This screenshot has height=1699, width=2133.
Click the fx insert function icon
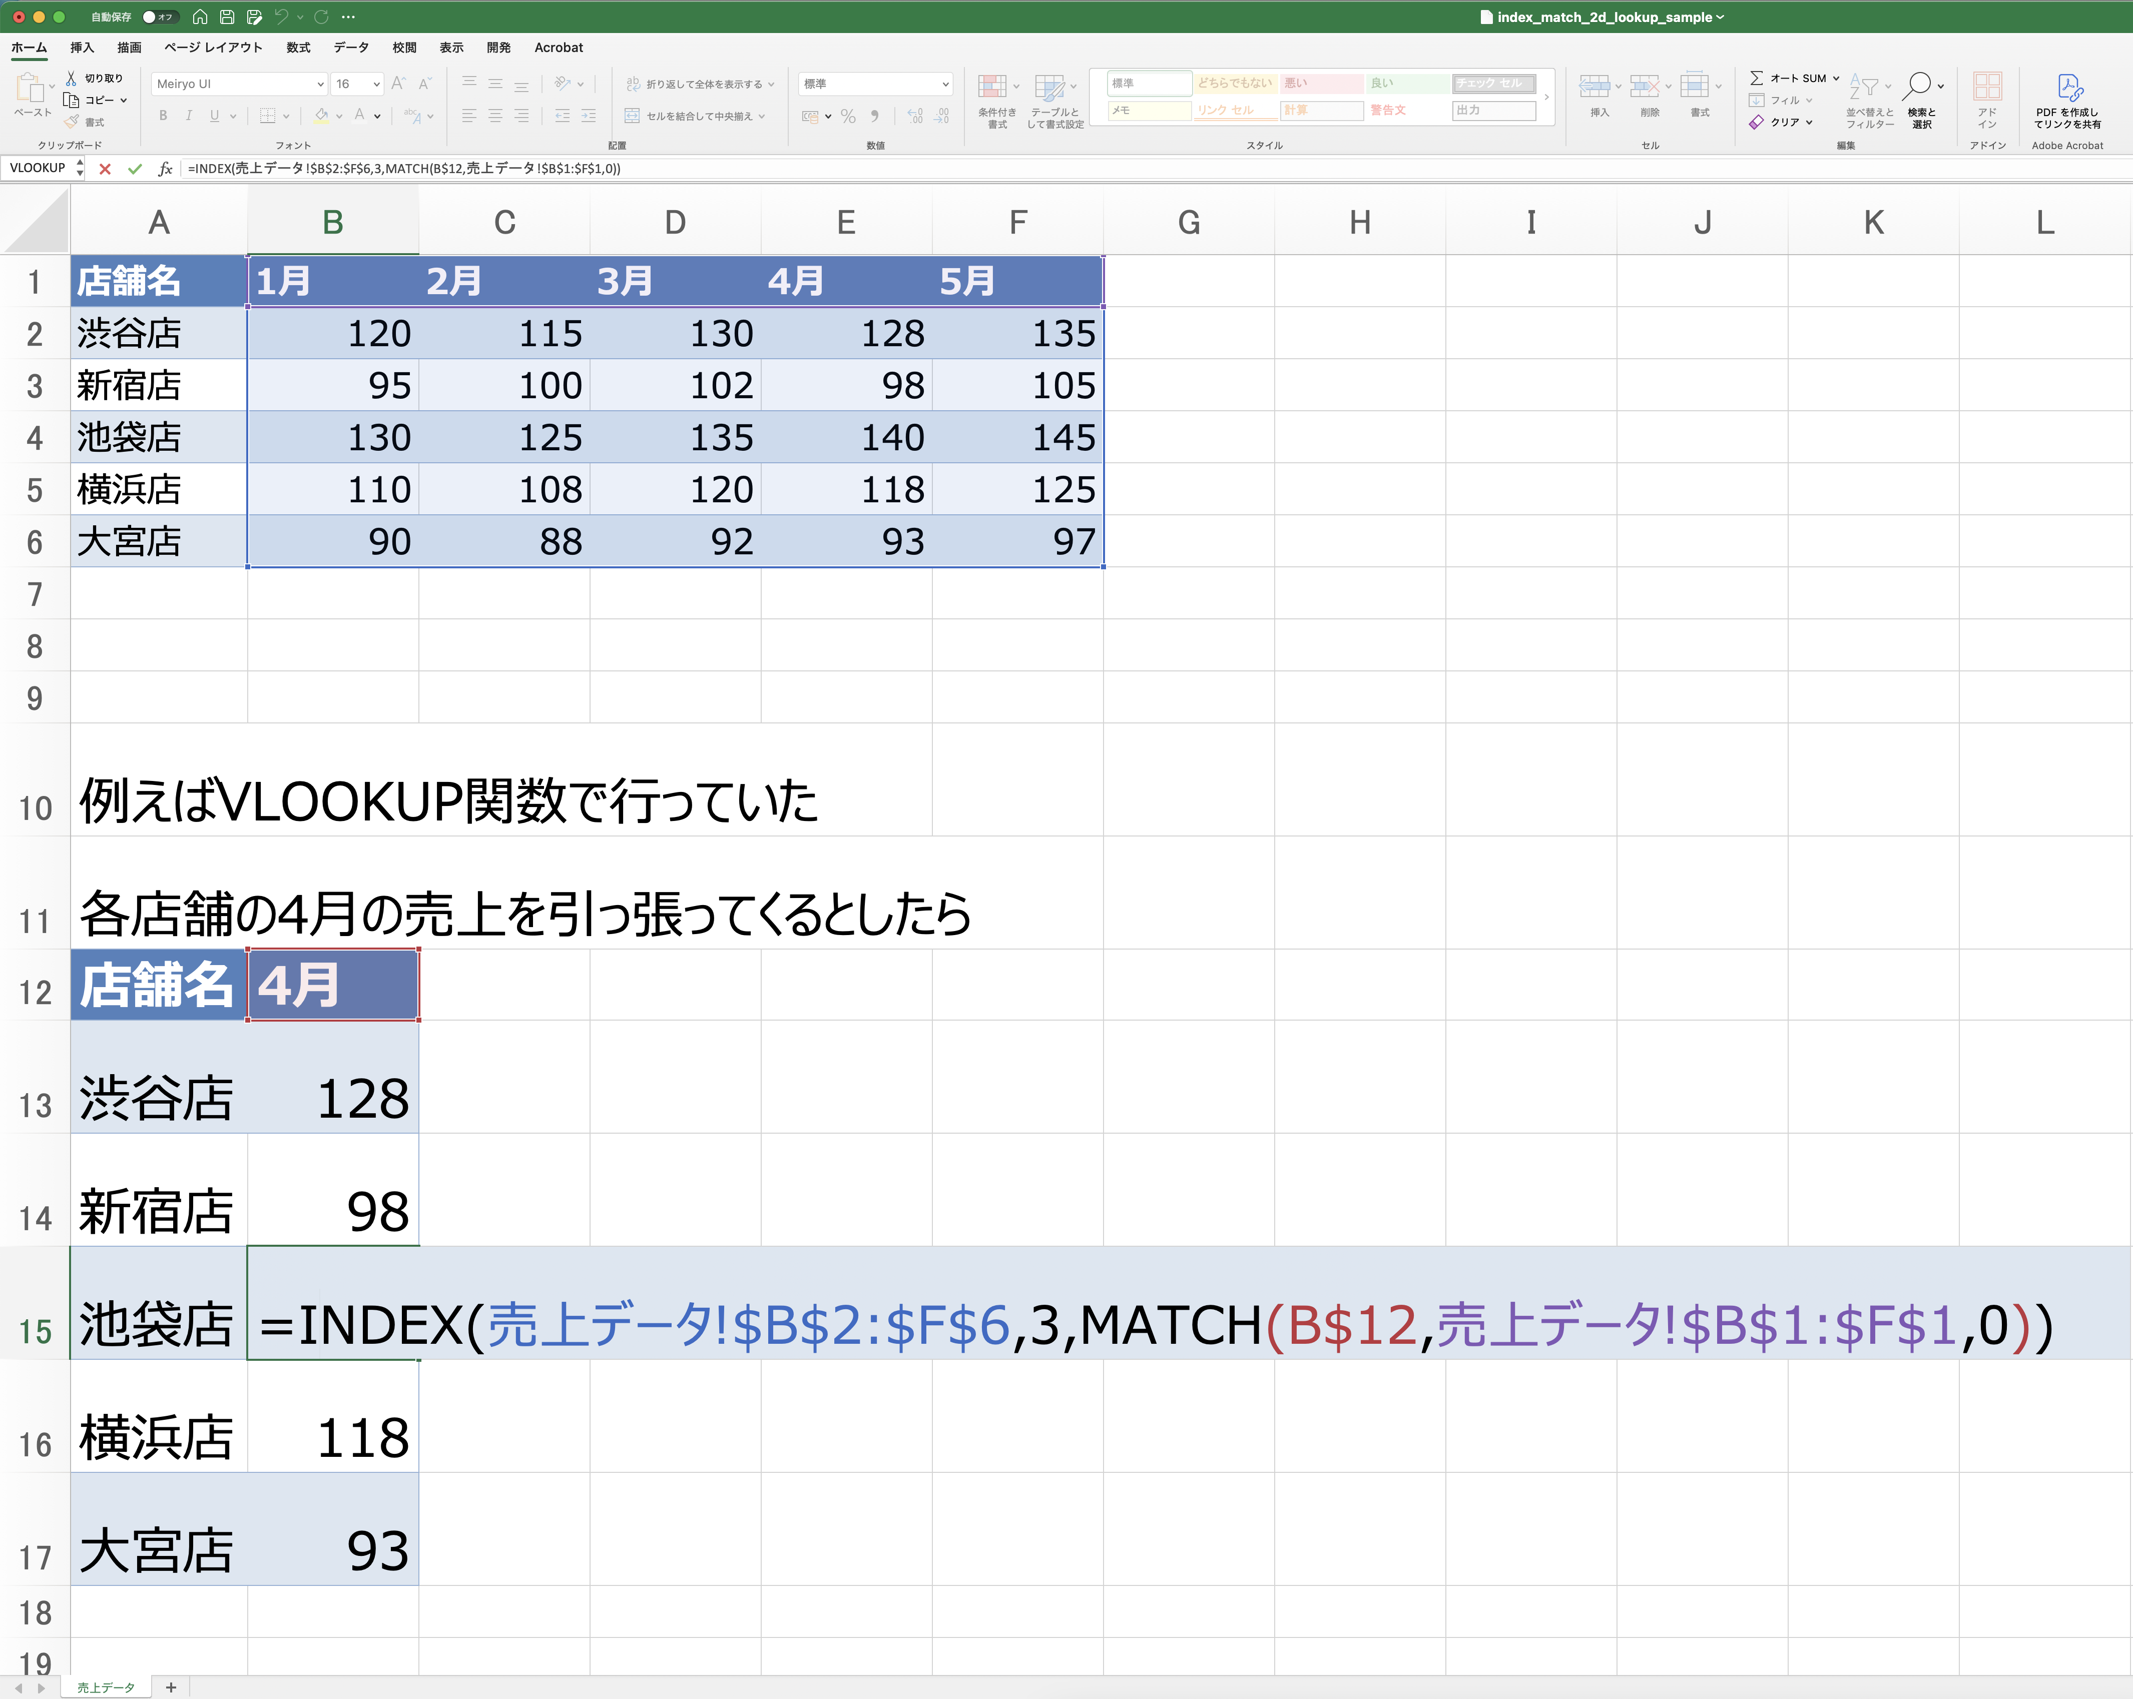coord(165,169)
